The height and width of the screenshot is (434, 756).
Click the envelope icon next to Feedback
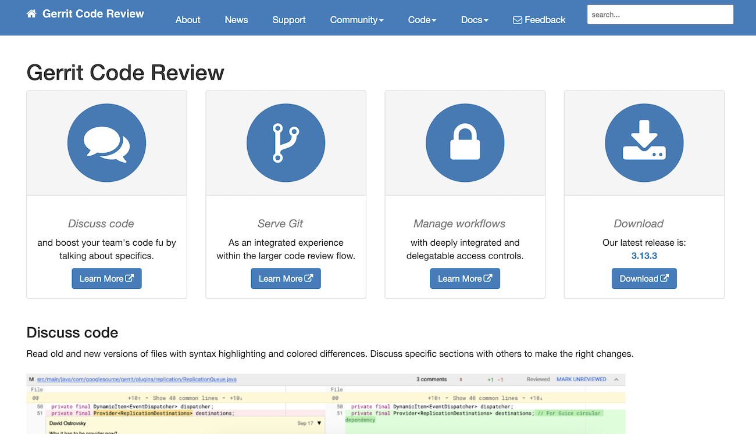[x=517, y=20]
